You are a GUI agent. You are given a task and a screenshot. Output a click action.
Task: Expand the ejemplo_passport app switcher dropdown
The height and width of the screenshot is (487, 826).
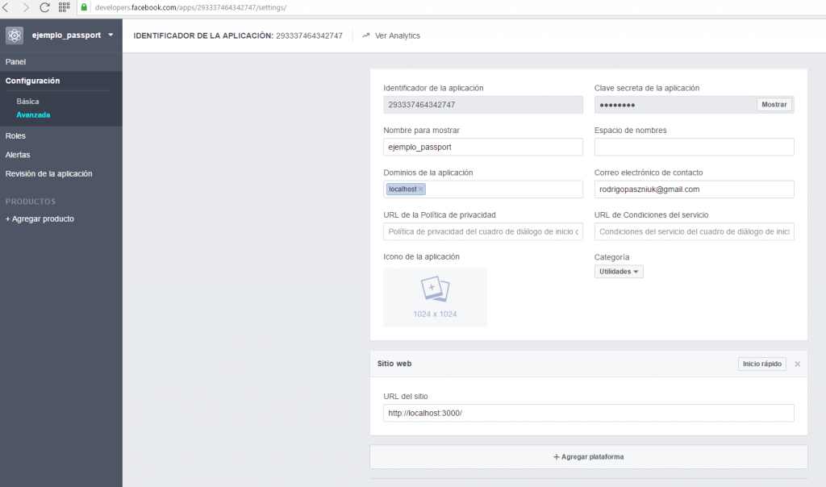tap(110, 35)
